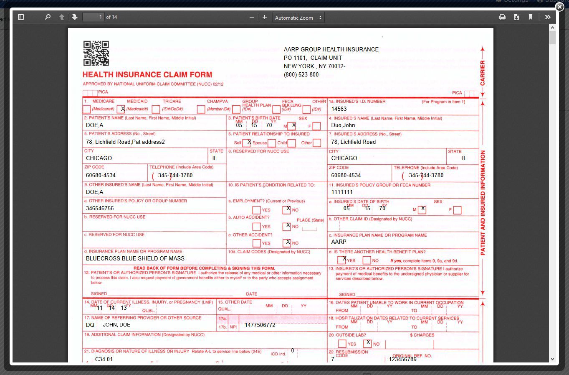569x375 pixels.
Task: Open the Automatic Zoom dropdown
Action: point(298,18)
